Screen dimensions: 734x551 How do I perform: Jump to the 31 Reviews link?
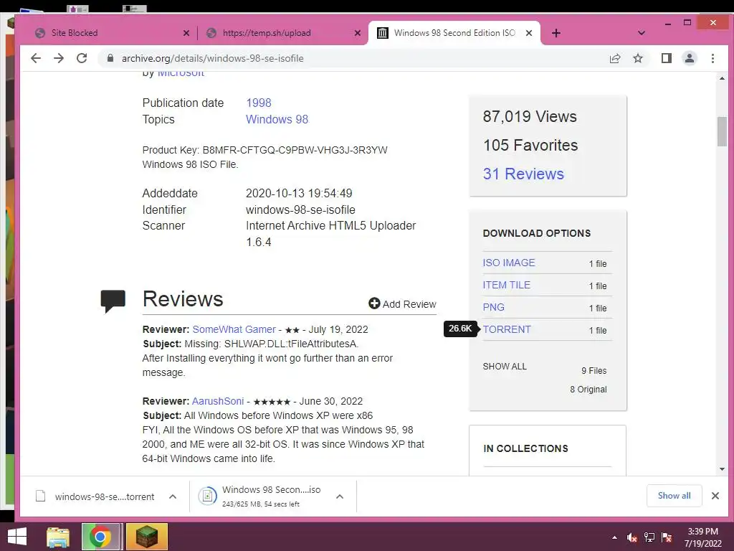(523, 174)
